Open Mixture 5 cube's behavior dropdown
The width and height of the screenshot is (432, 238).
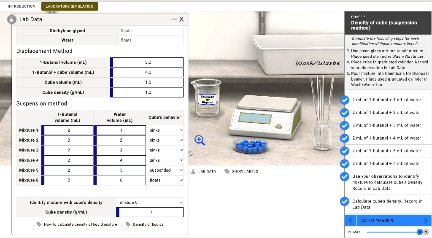click(x=165, y=170)
